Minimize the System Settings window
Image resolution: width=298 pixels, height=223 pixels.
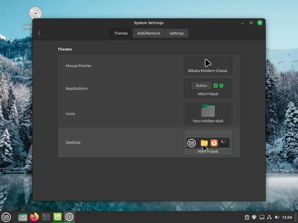pyautogui.click(x=242, y=23)
